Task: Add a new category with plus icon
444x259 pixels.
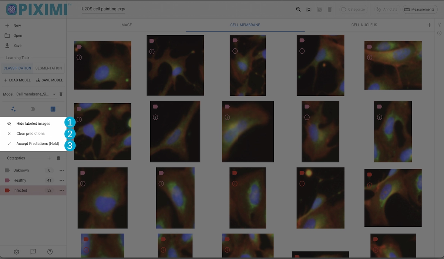Action: point(49,158)
